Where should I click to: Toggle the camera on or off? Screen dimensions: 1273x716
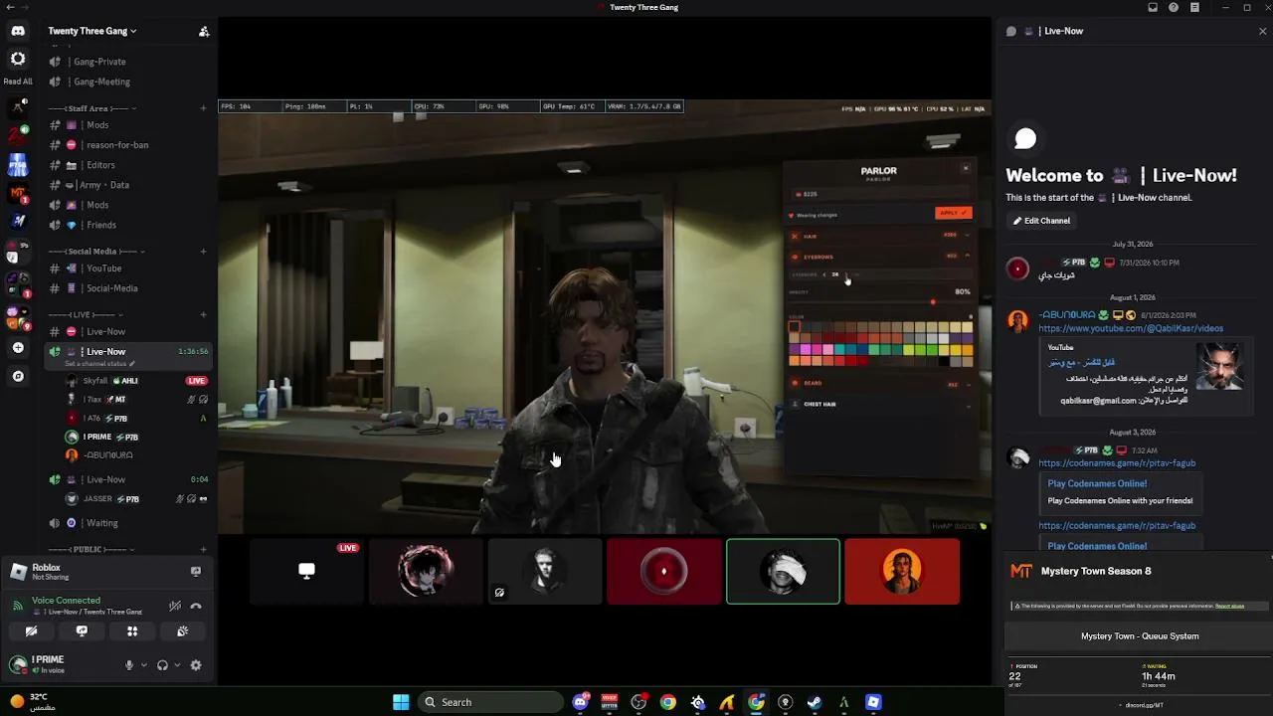[x=31, y=631]
